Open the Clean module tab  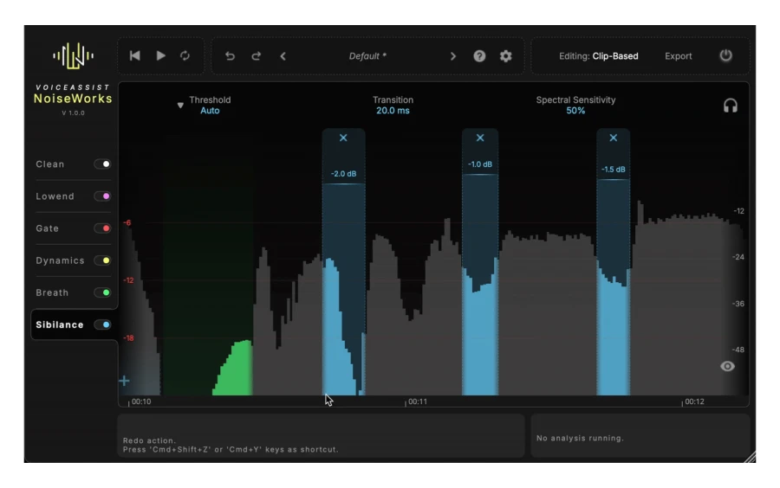pyautogui.click(x=49, y=164)
